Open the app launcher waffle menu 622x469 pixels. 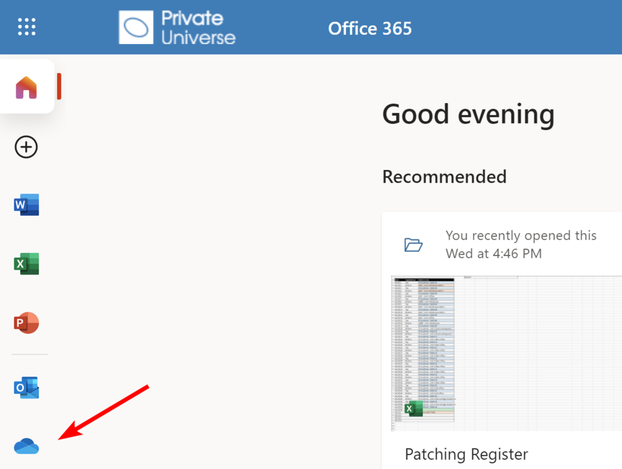pos(26,27)
